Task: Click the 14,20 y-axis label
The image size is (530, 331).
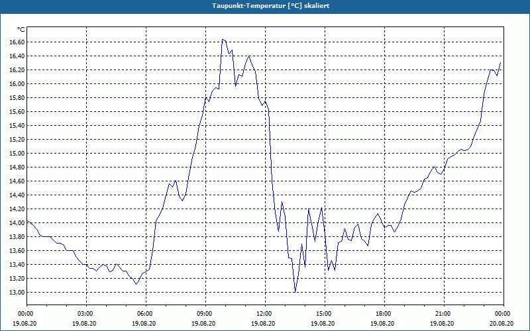Action: (x=17, y=209)
